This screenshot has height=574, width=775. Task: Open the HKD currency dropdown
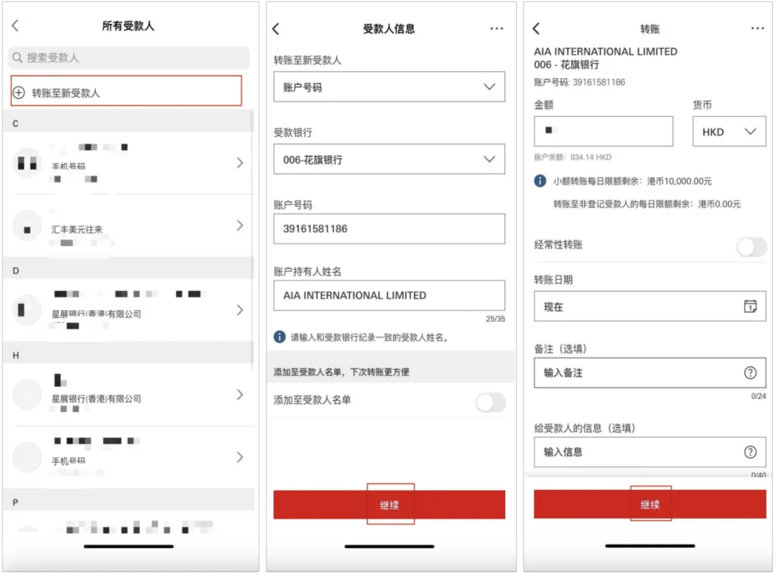pos(729,131)
